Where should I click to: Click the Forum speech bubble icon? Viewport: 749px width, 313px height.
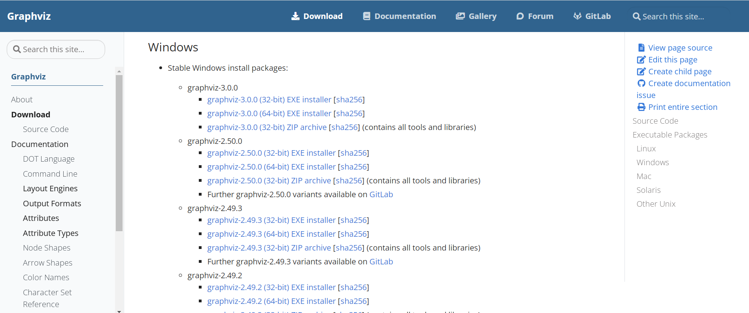coord(520,16)
